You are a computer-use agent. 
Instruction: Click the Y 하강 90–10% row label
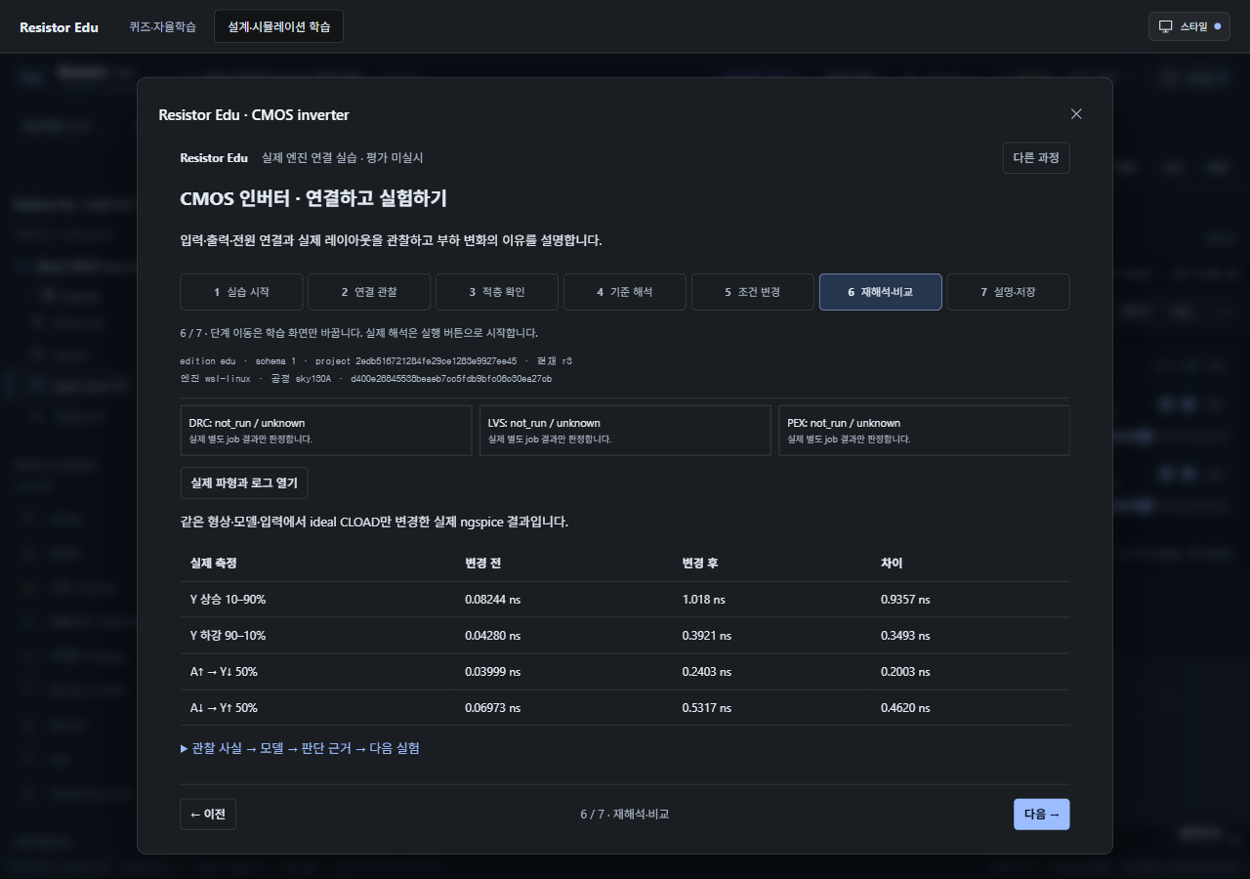coord(228,636)
